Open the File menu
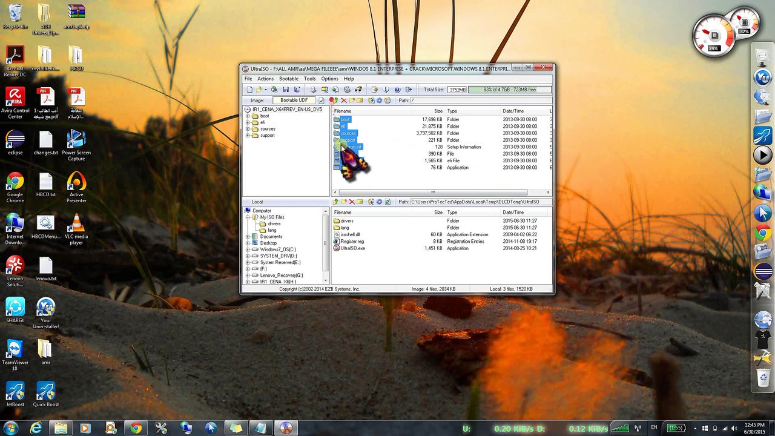Image resolution: width=775 pixels, height=436 pixels. point(248,79)
